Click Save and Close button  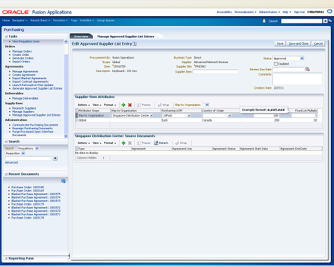point(299,44)
